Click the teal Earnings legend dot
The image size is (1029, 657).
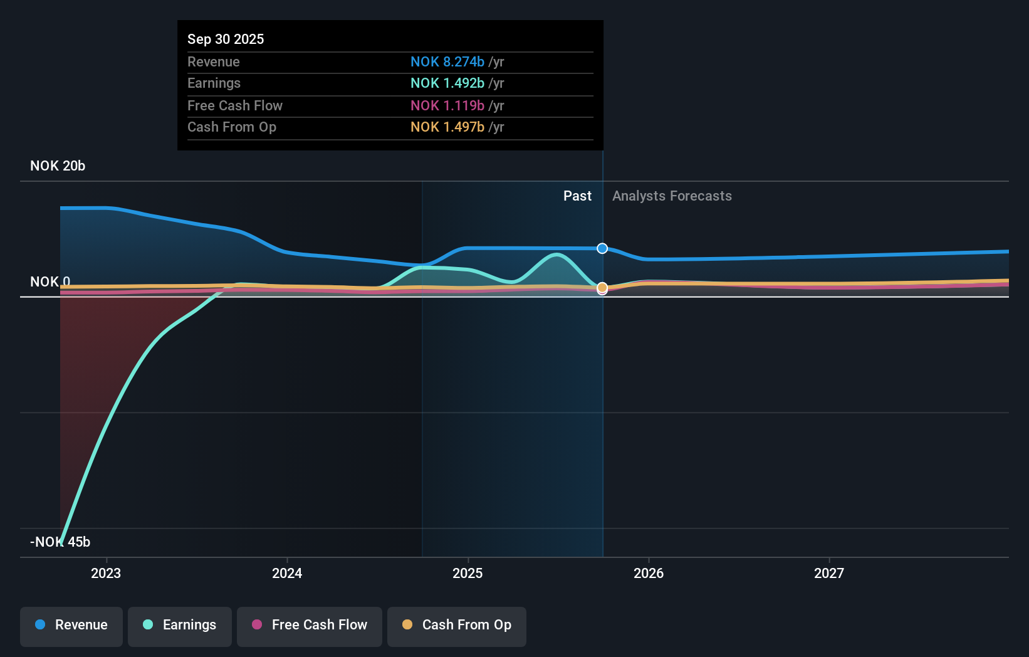click(147, 625)
